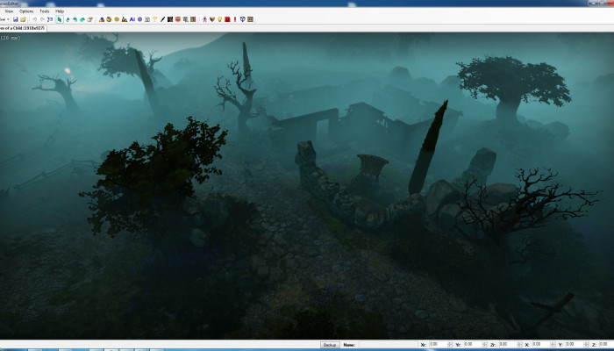Click the yellow Open folder icon

pyautogui.click(x=23, y=19)
